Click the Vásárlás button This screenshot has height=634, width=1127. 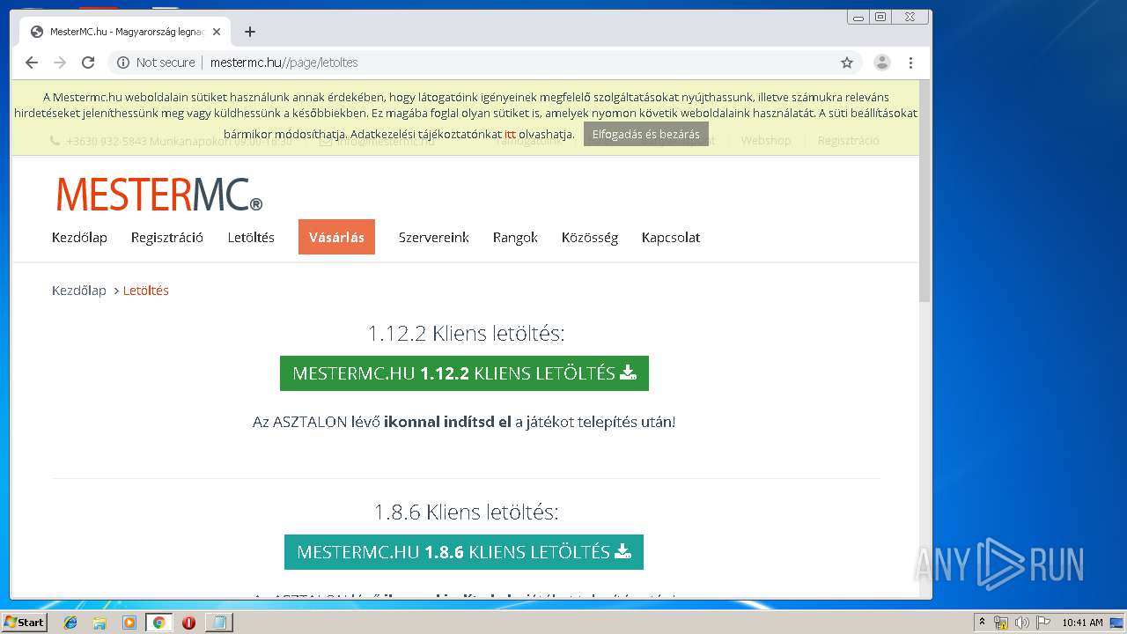(336, 237)
